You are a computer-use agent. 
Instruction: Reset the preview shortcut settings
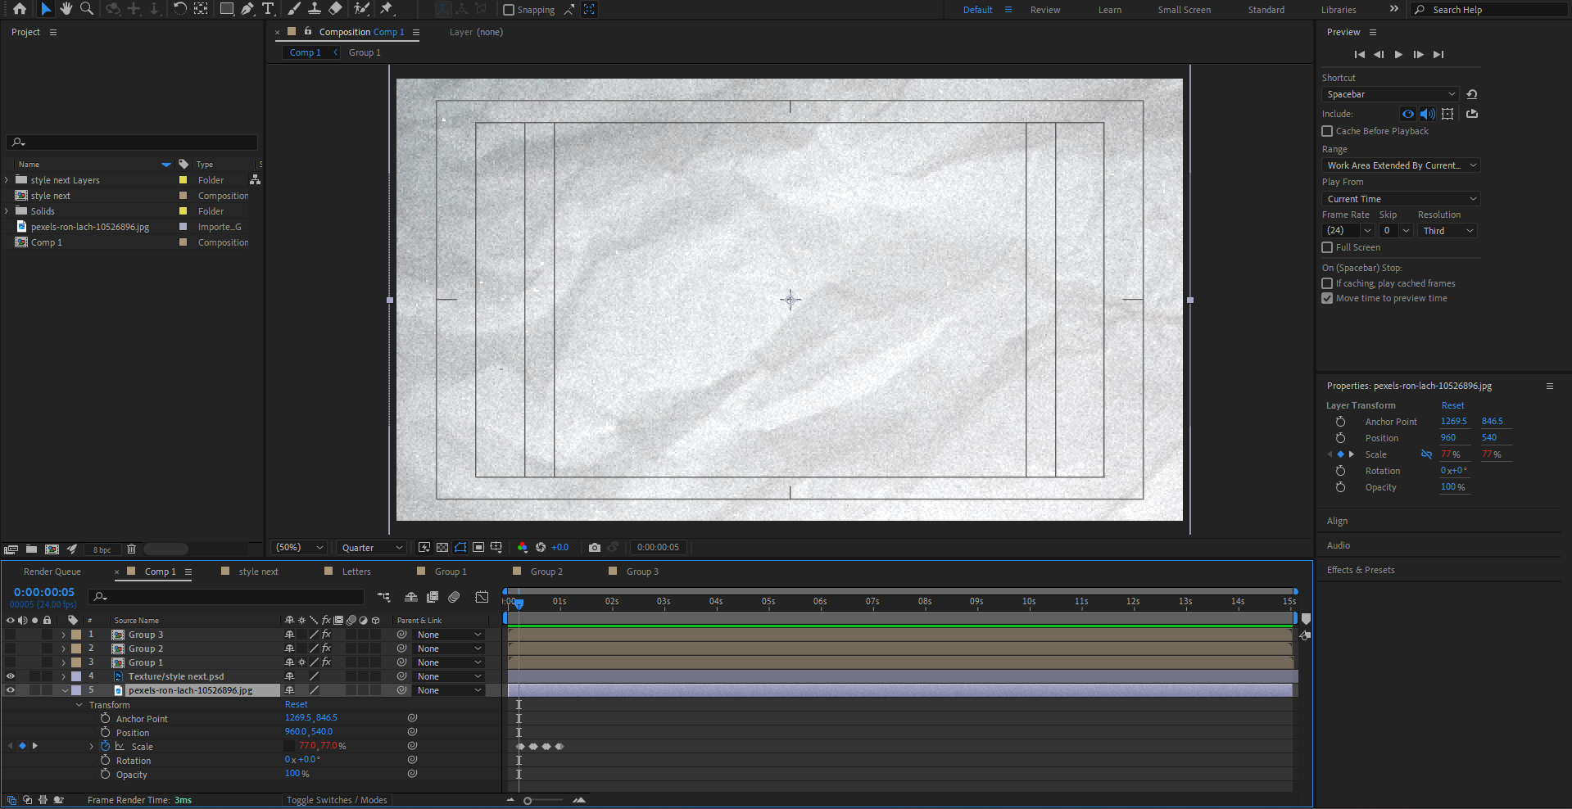1472,94
